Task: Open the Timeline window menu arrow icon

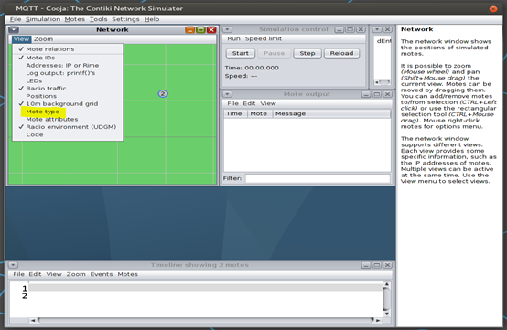Action: coord(13,265)
